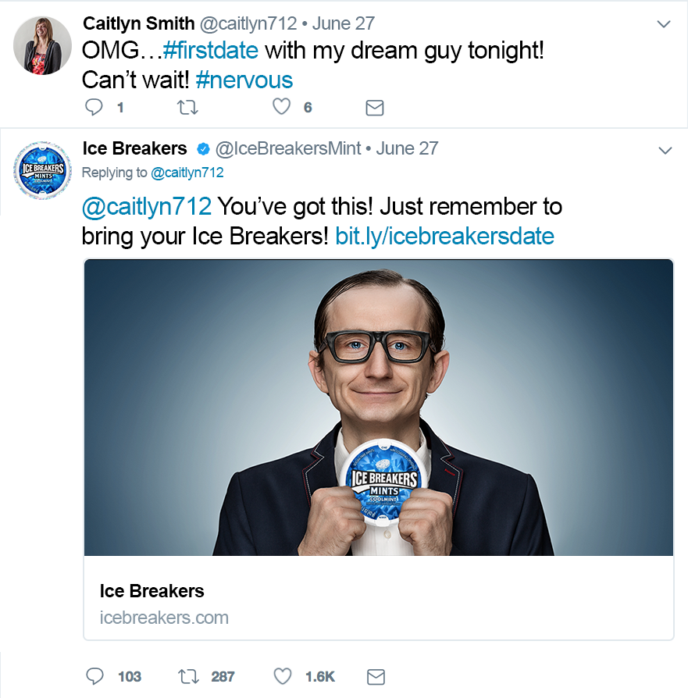Open the #firstdate hashtag

pyautogui.click(x=210, y=50)
